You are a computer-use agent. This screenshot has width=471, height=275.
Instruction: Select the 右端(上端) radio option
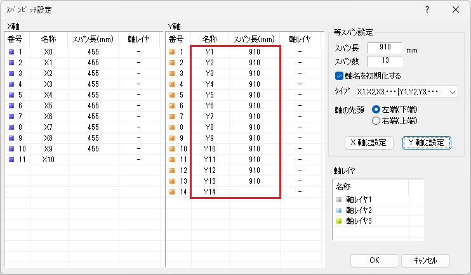coord(376,120)
